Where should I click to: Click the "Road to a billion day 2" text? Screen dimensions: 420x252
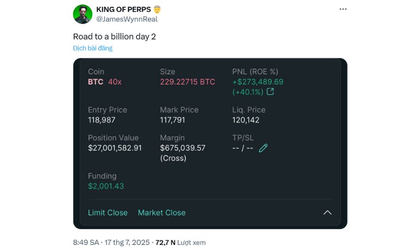pos(114,37)
